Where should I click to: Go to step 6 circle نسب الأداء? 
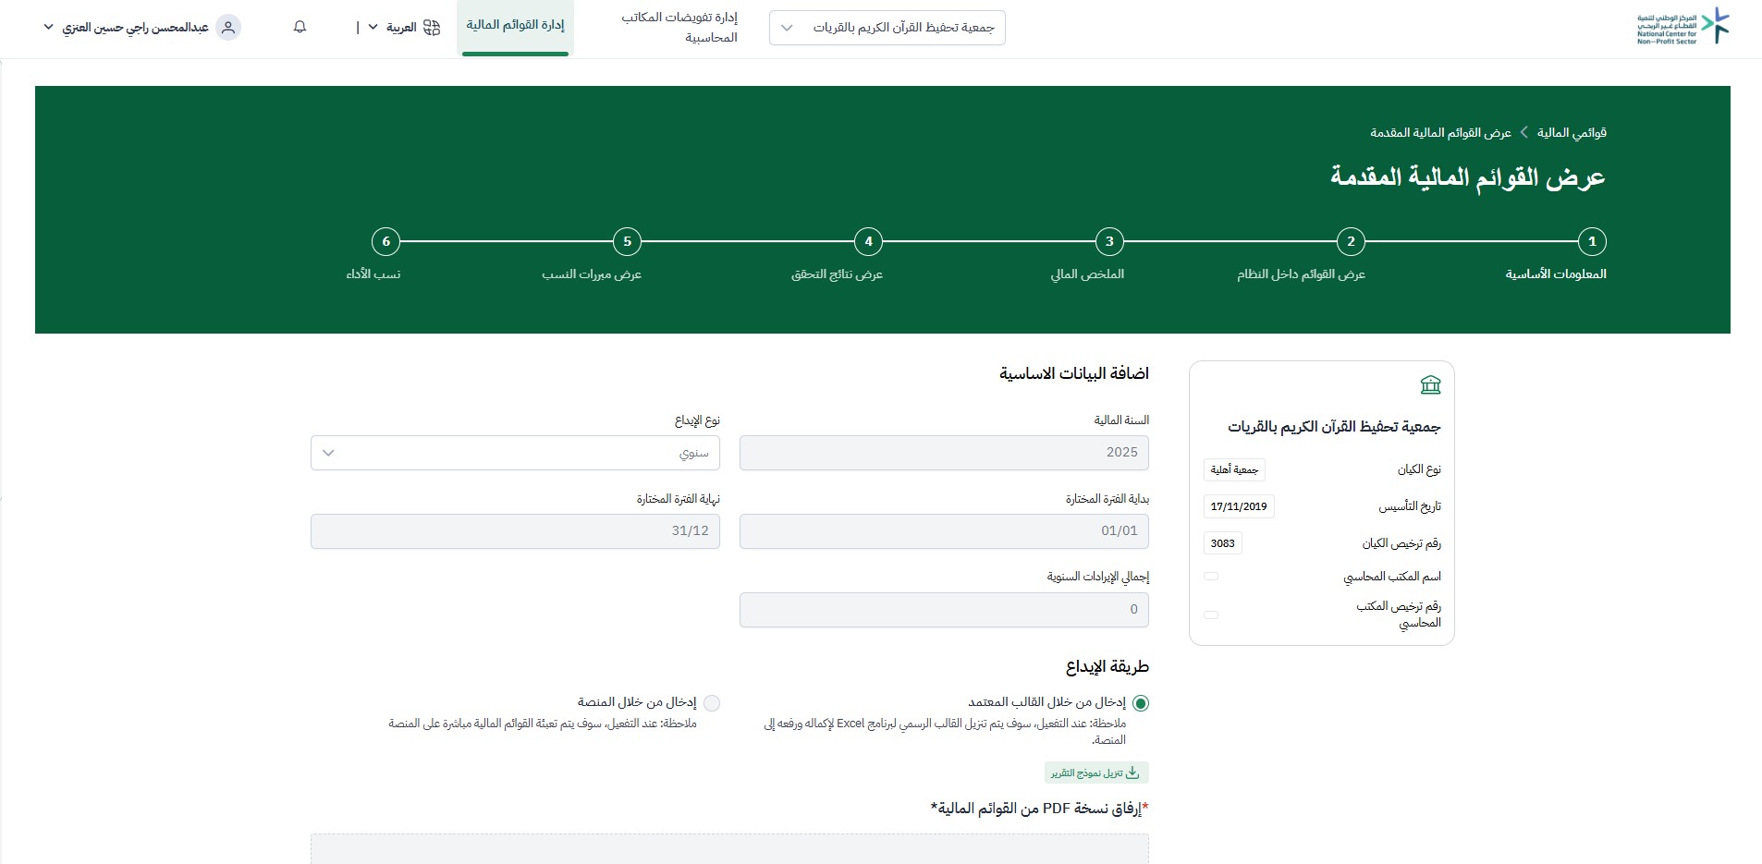coord(385,242)
